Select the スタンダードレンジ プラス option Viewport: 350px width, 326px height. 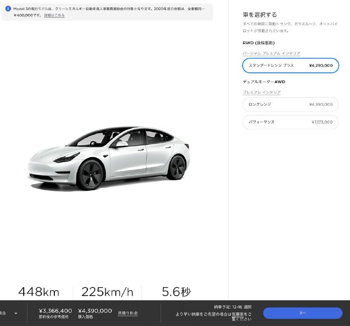coord(290,65)
